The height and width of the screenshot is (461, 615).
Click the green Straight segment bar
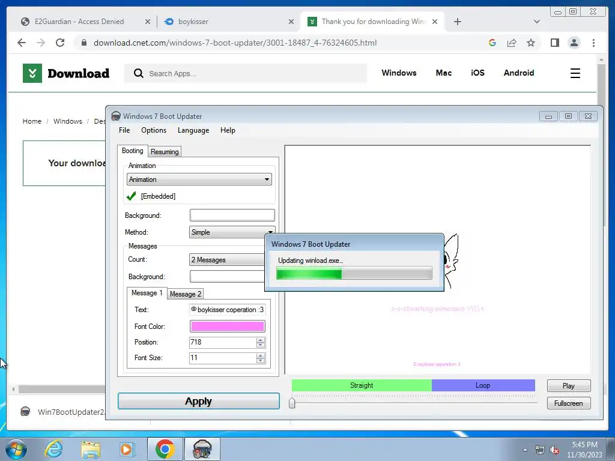click(362, 385)
